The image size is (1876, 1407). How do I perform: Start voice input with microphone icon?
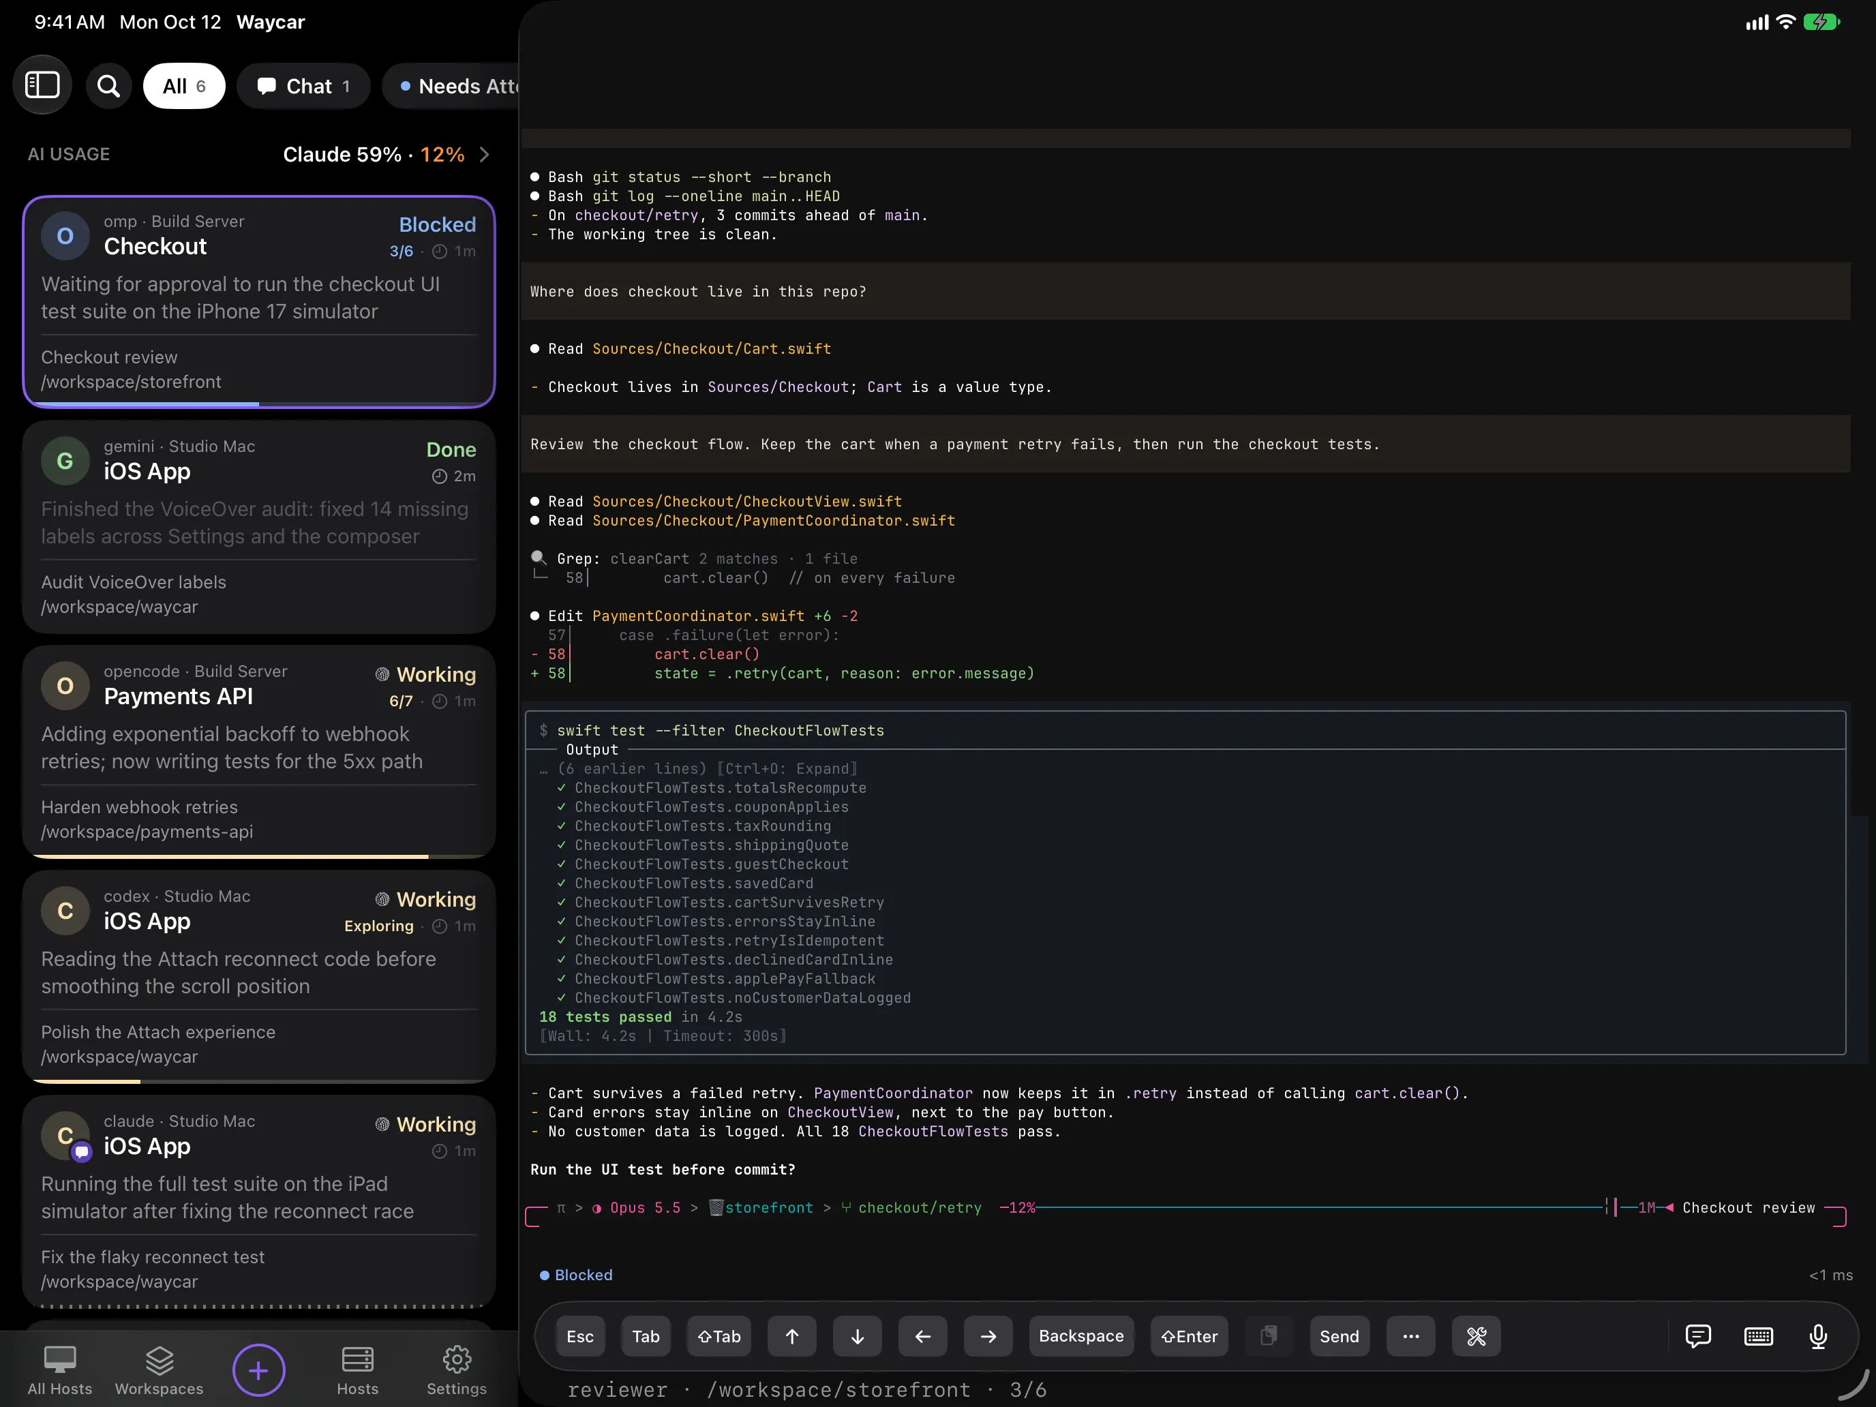pyautogui.click(x=1818, y=1335)
